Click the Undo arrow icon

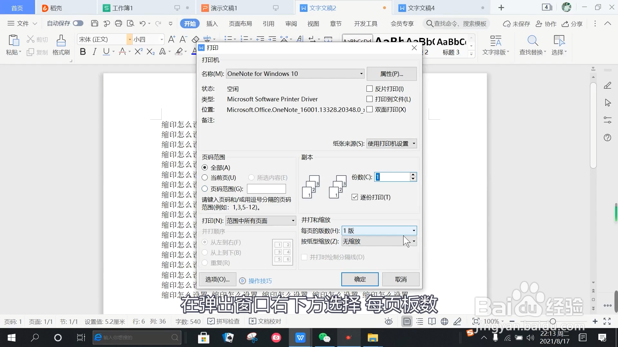142,23
